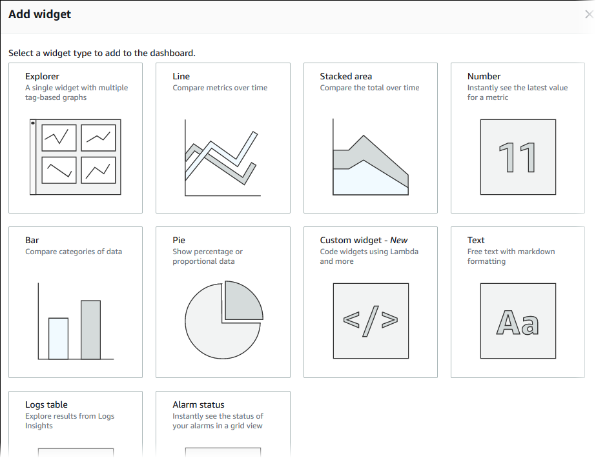The height and width of the screenshot is (458, 596).
Task: Click 'Explore results from Logs Insights' description
Action: tap(70, 421)
